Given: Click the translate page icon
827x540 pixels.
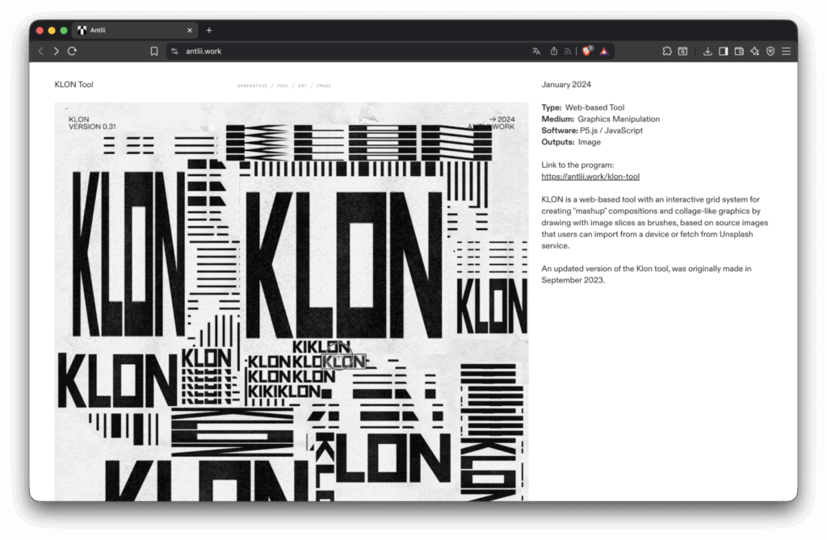Looking at the screenshot, I should pyautogui.click(x=536, y=51).
